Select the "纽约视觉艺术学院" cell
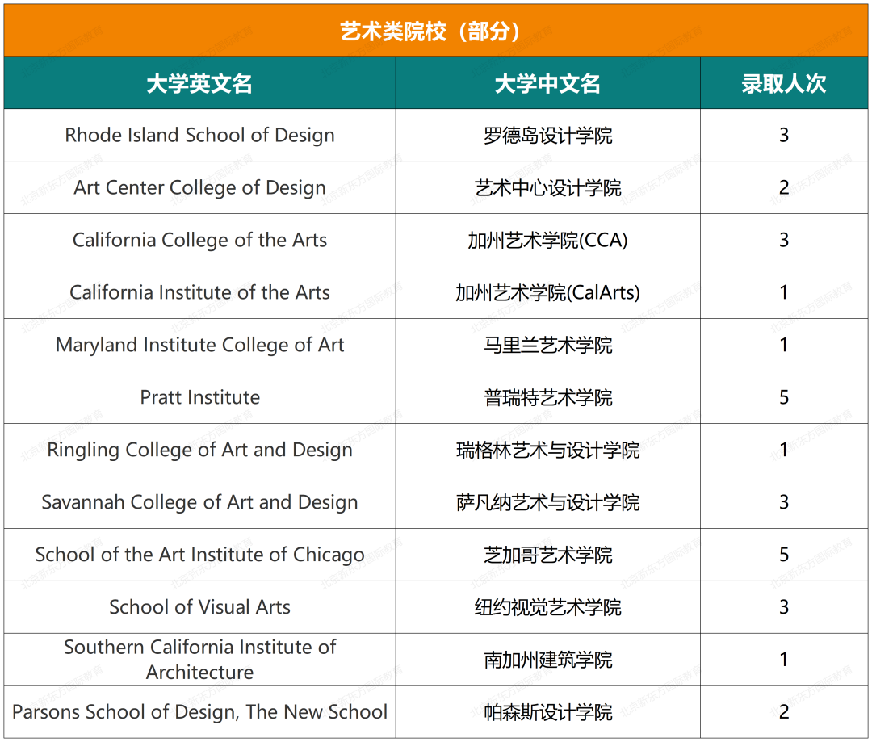Screen dimensions: 872x742 click(547, 607)
